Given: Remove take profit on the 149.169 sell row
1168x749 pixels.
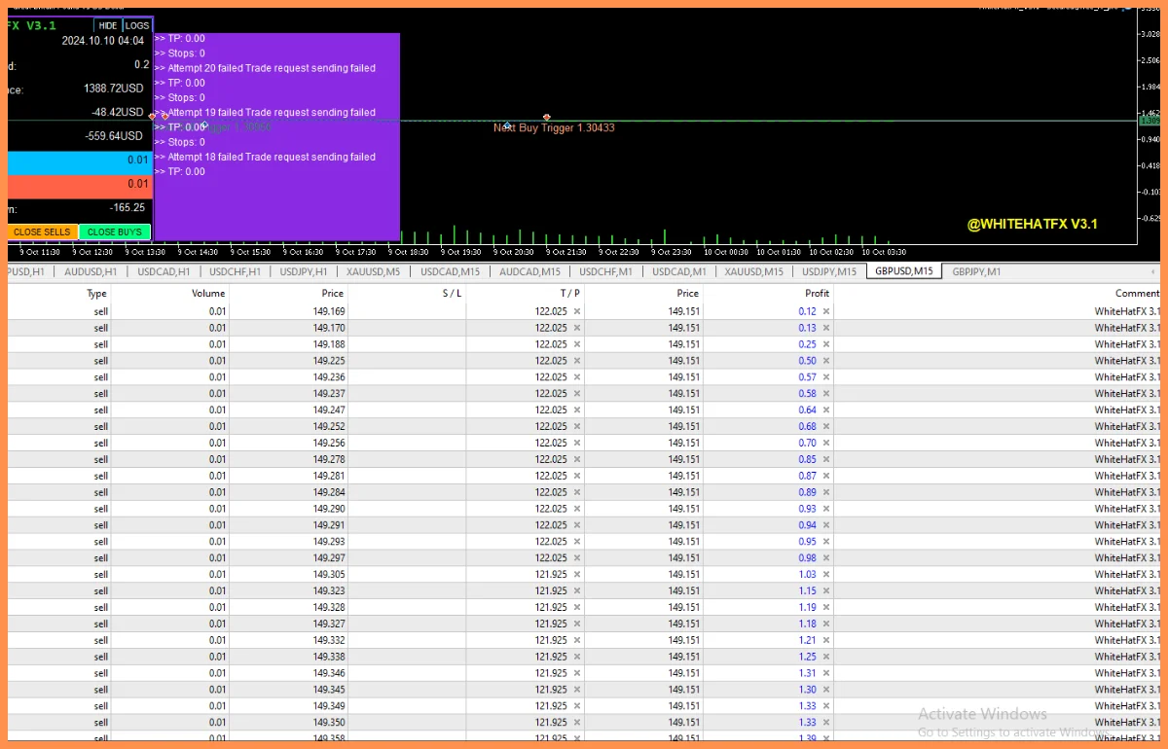Looking at the screenshot, I should click(x=576, y=311).
